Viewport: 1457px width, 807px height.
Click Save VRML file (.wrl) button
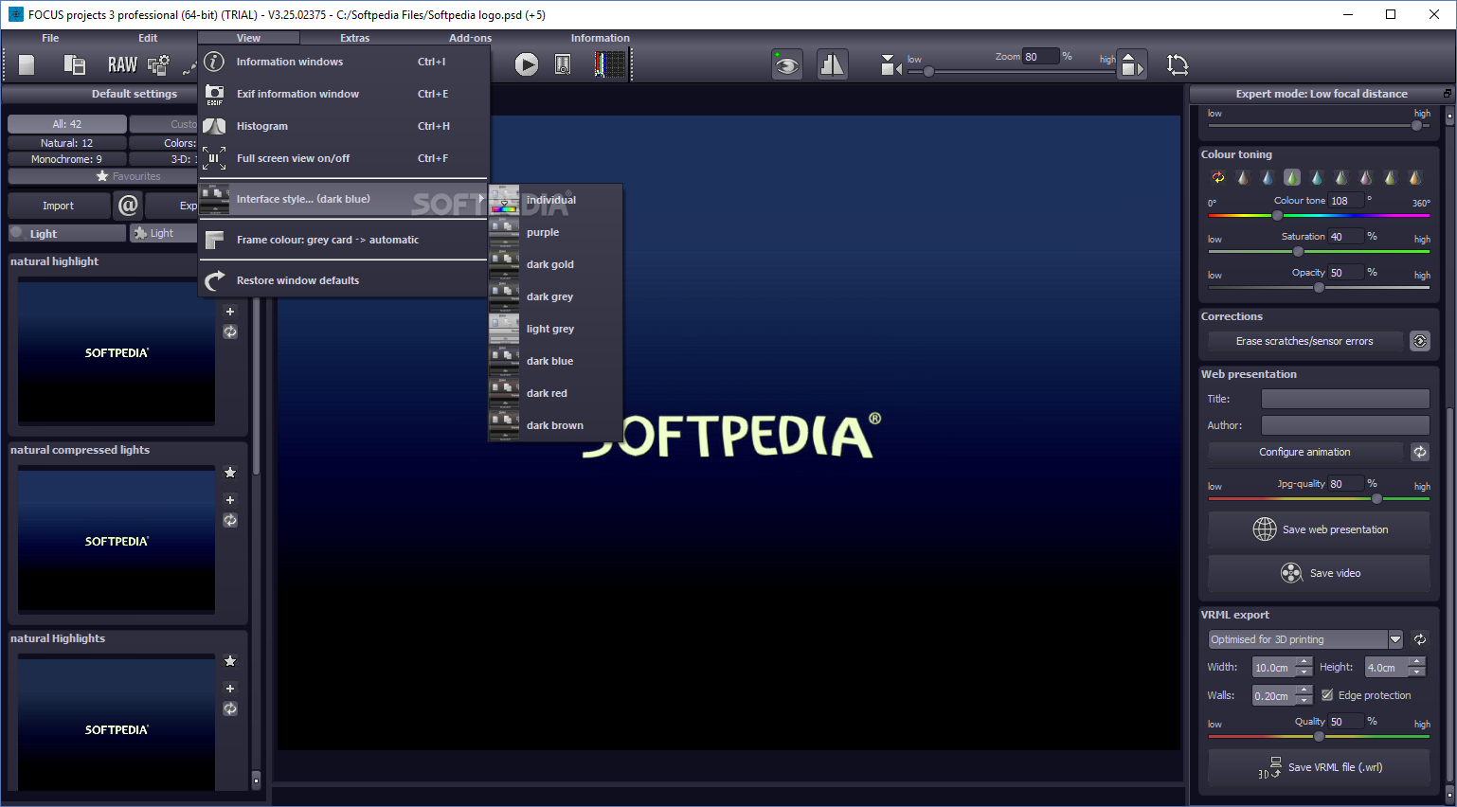(1319, 767)
